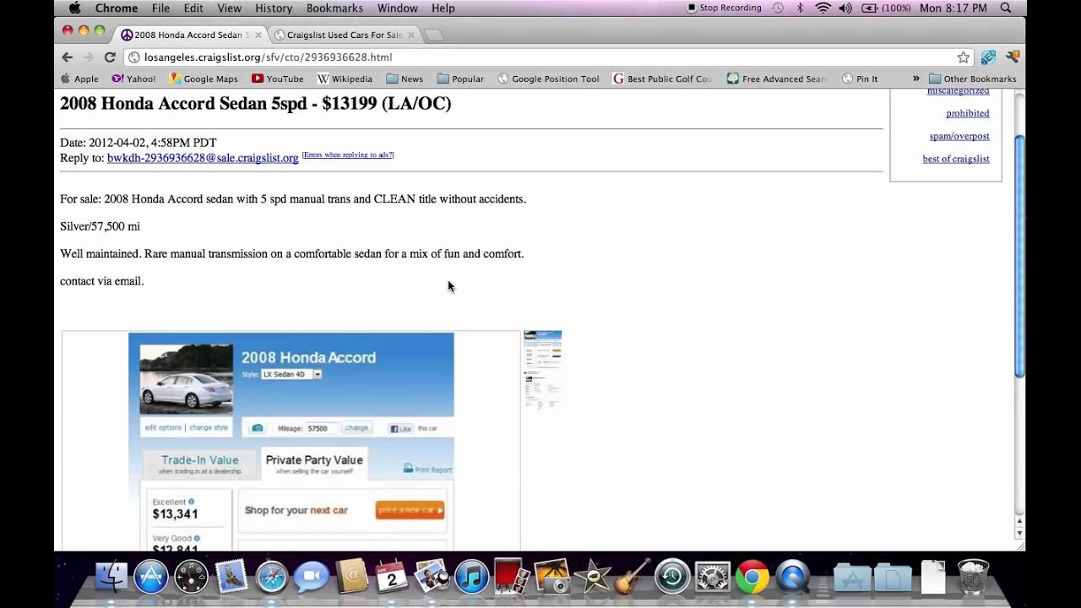This screenshot has width=1081, height=608.
Task: Open QuickTime Player from the dock
Action: (x=792, y=577)
